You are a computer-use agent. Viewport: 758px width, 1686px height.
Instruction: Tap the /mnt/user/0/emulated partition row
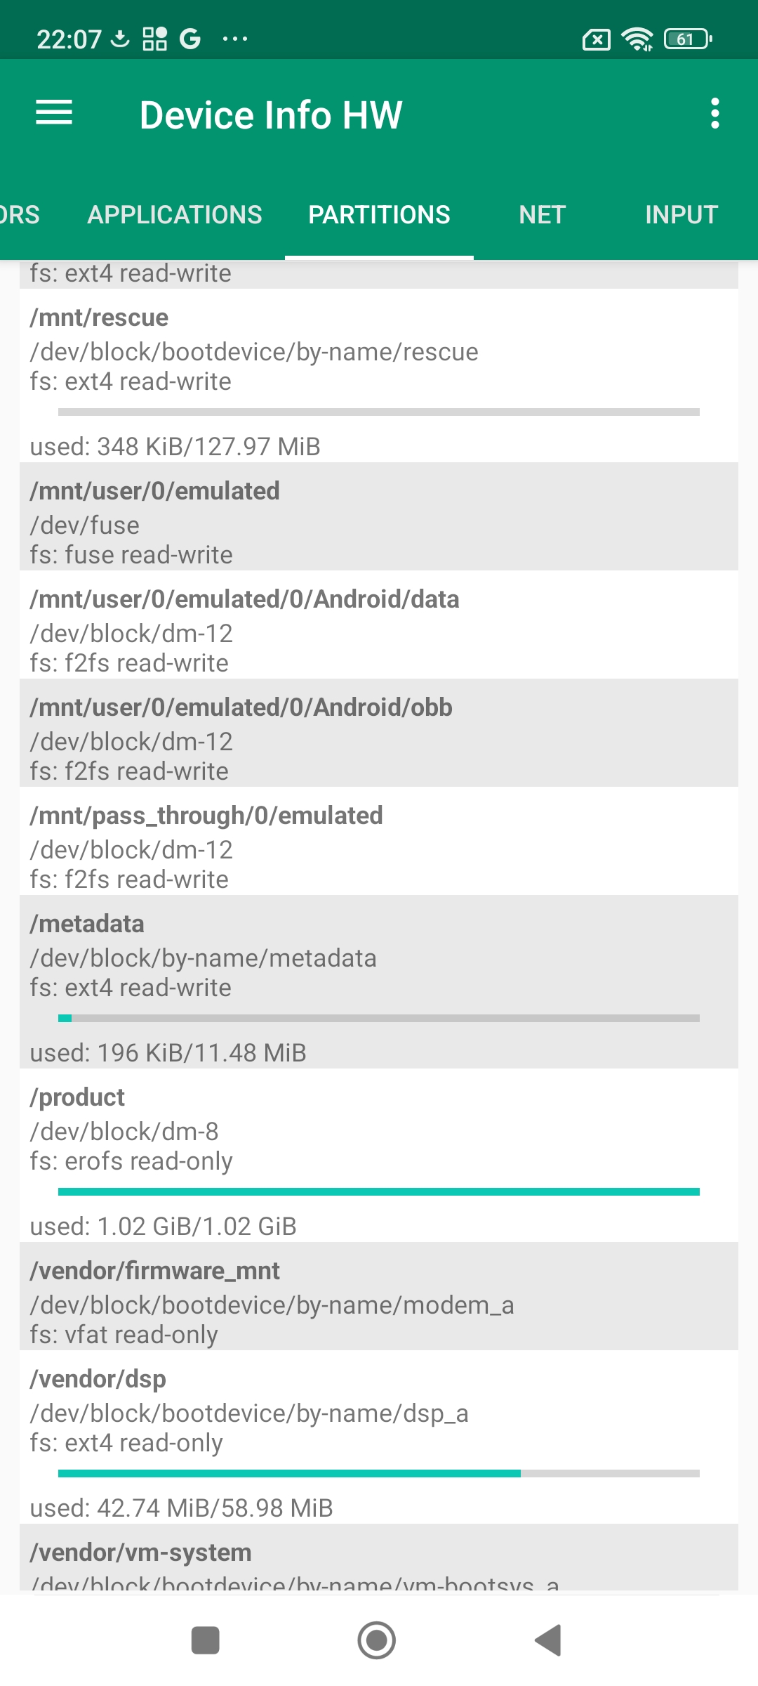click(x=379, y=516)
